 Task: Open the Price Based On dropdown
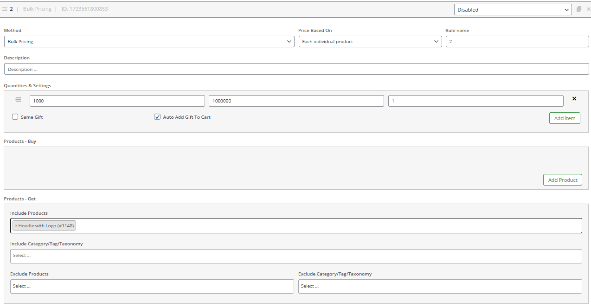[370, 42]
